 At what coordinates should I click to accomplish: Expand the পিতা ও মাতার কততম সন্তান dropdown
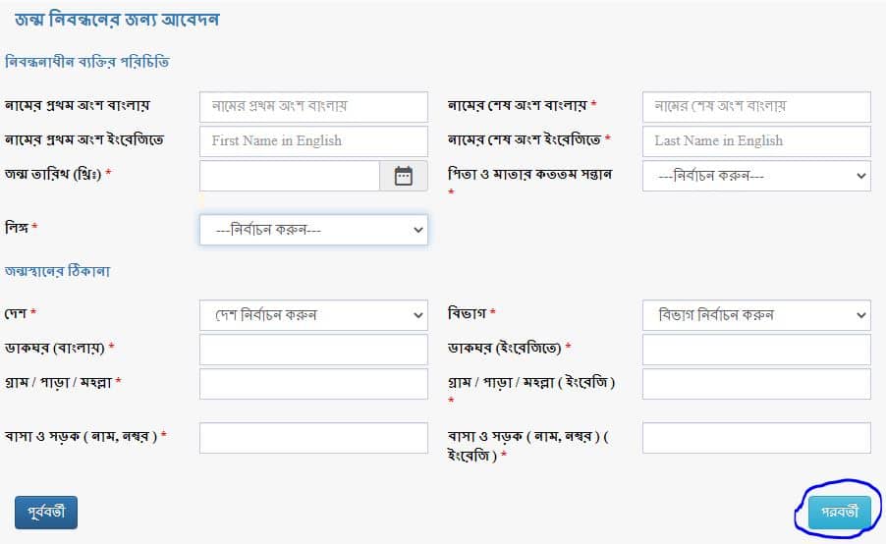point(756,176)
